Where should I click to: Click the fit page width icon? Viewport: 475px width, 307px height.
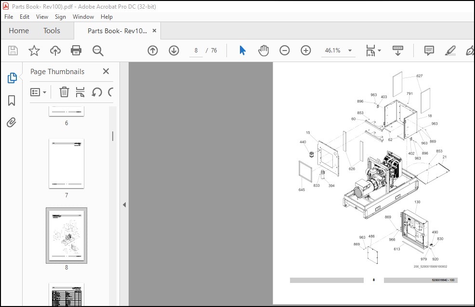pos(371,51)
